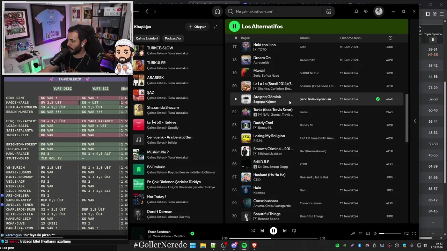Skip to next track
Screen dimensions: 447x251
(285, 231)
